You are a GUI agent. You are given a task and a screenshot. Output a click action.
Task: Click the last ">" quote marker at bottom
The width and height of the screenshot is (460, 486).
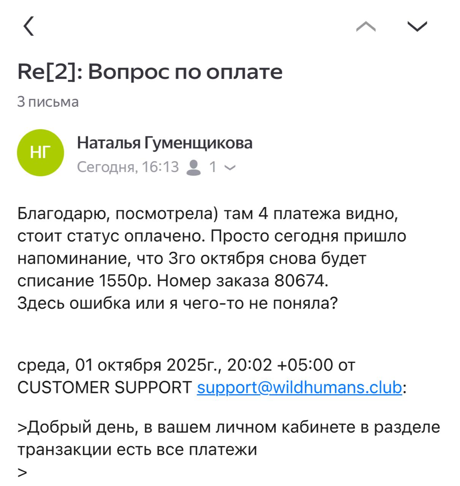point(22,472)
